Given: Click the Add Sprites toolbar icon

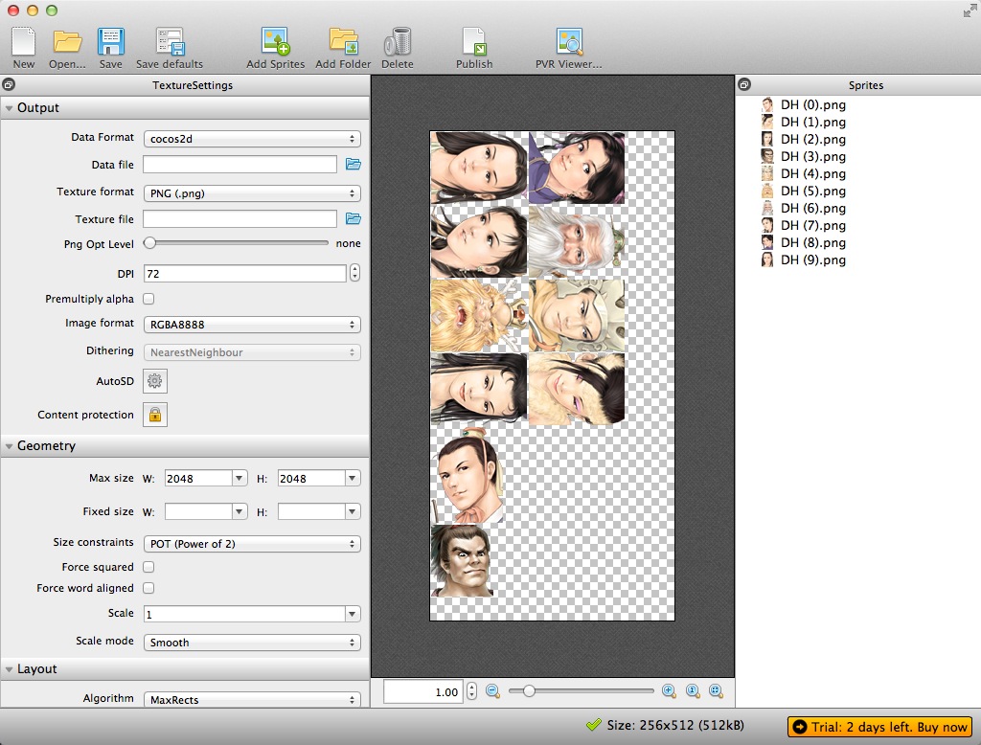Looking at the screenshot, I should pyautogui.click(x=274, y=42).
